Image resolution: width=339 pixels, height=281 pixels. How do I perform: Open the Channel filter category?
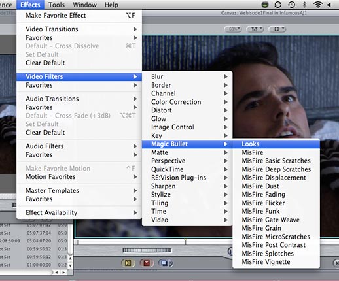coord(187,93)
